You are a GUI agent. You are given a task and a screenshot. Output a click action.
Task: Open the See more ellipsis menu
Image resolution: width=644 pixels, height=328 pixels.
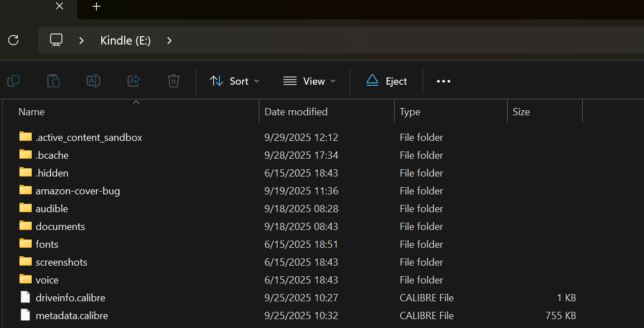443,81
